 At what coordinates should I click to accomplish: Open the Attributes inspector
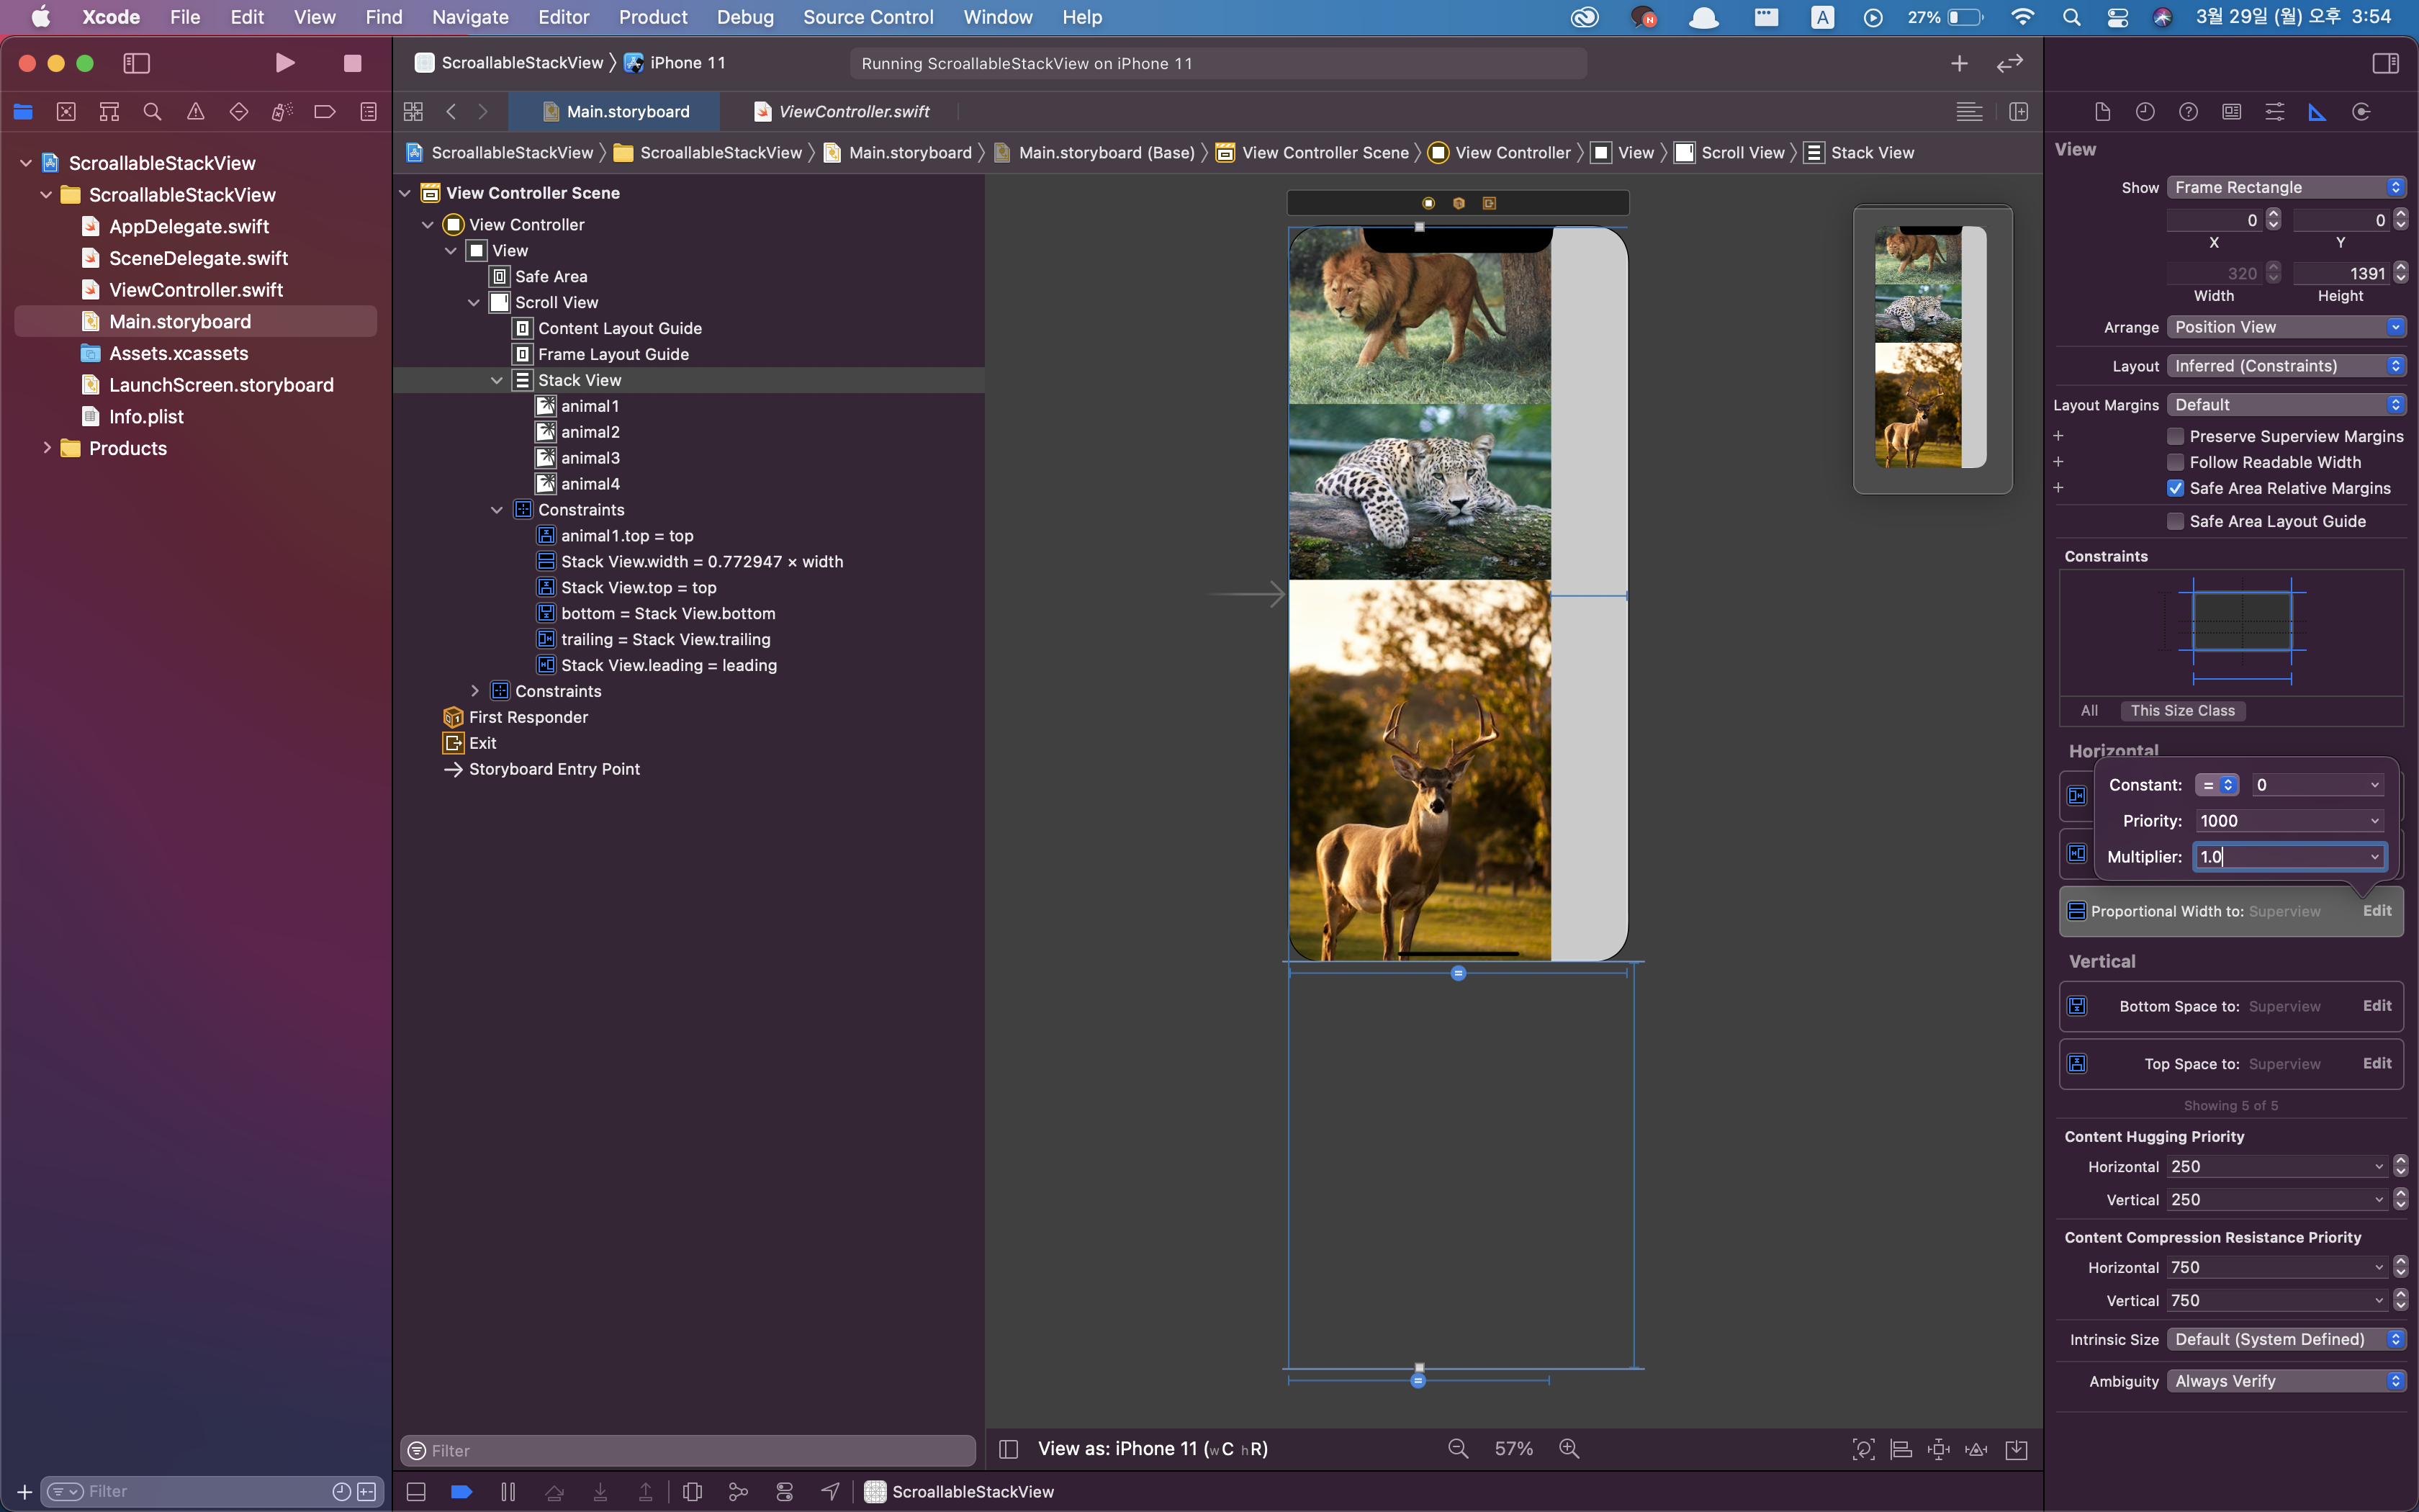click(2274, 112)
